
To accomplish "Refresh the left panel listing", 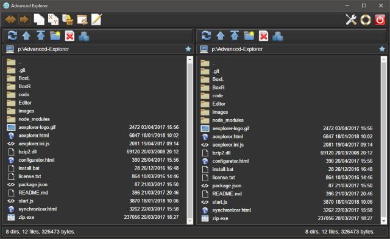I will tap(12, 36).
